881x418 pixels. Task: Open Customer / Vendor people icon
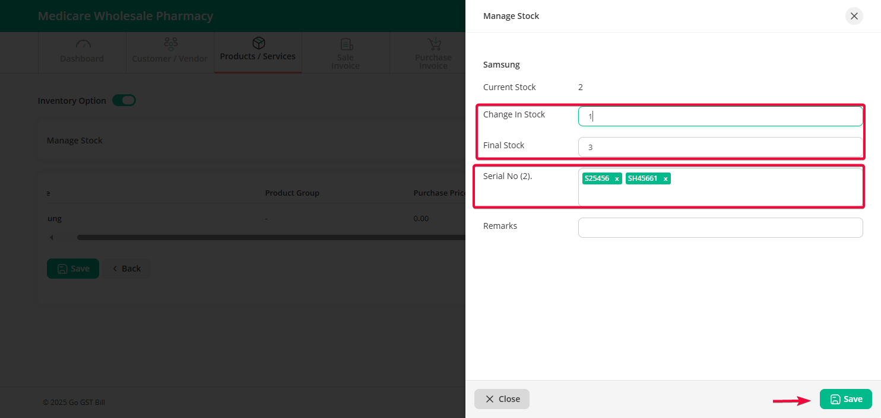coord(170,44)
